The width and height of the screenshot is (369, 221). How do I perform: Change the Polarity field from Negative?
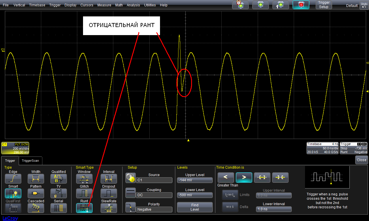point(154,209)
